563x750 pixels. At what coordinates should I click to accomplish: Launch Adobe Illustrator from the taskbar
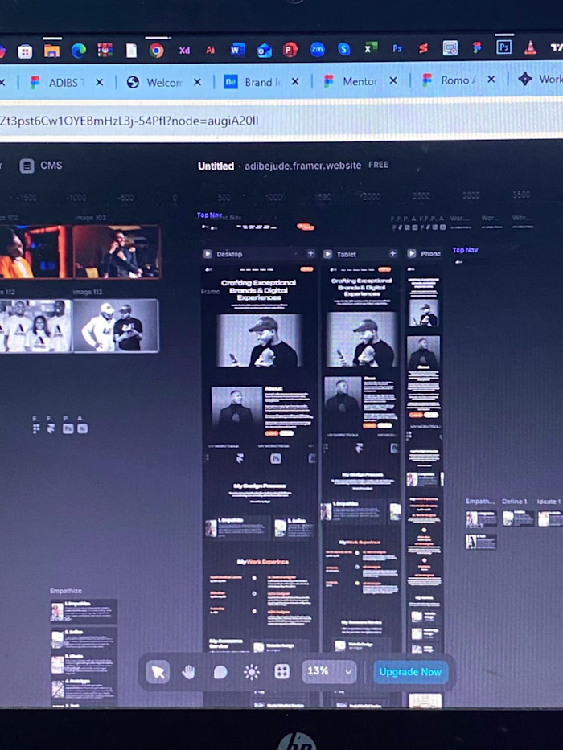click(x=210, y=50)
